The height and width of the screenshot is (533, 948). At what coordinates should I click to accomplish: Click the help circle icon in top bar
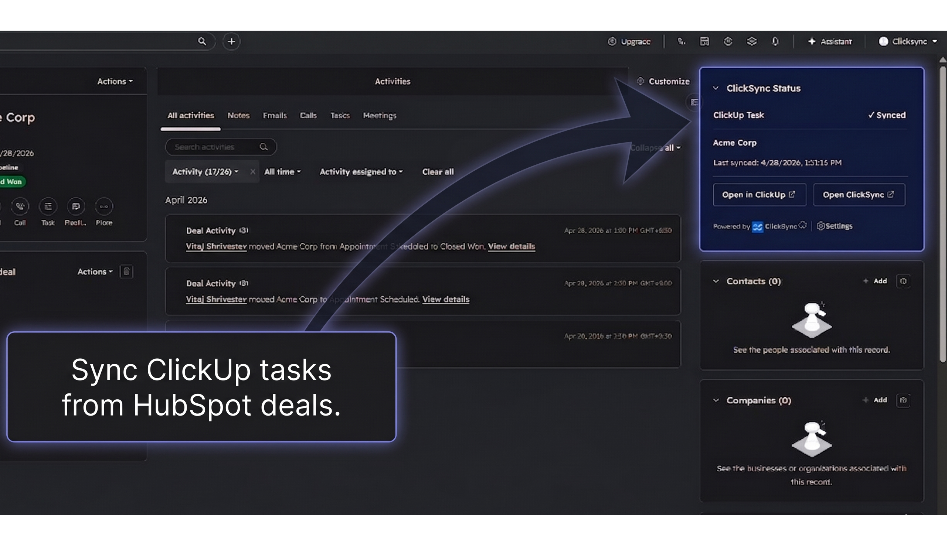coord(728,41)
